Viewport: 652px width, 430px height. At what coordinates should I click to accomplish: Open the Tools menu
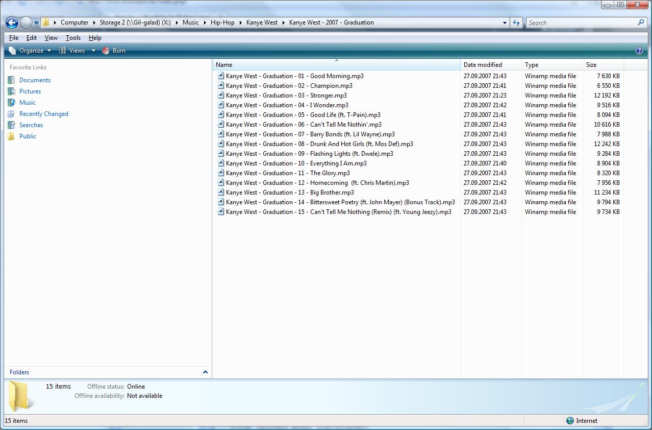coord(73,38)
